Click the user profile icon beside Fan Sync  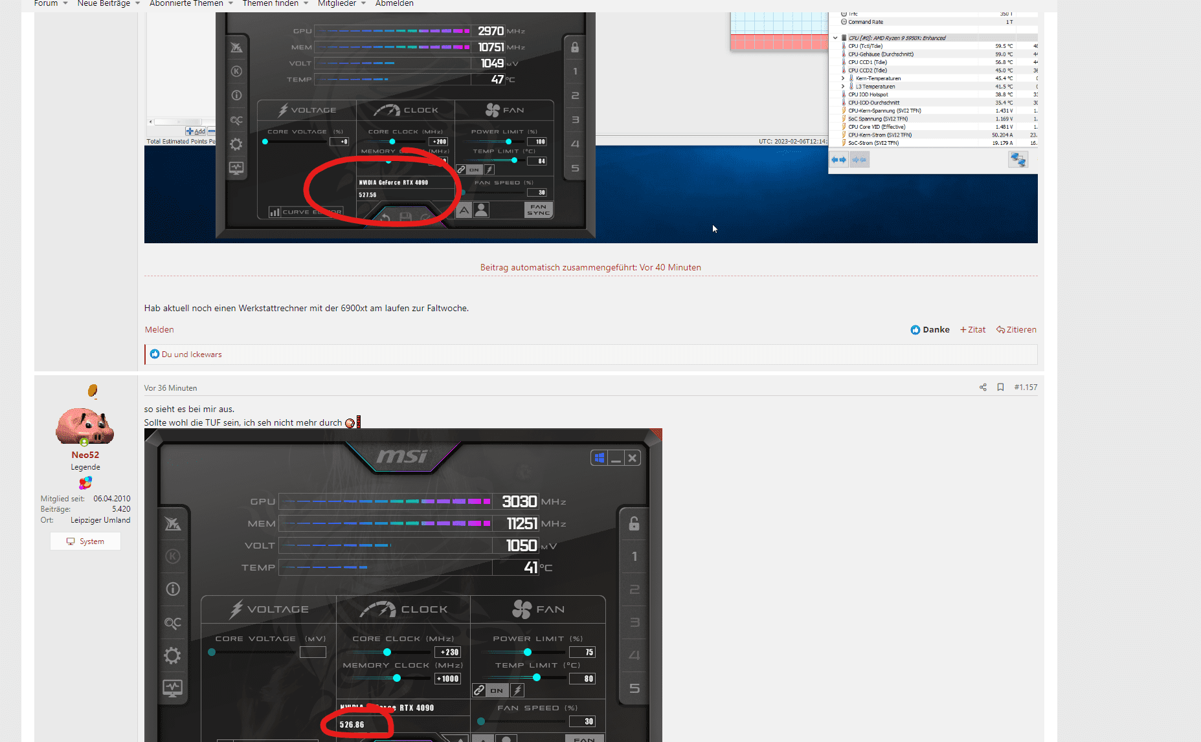(481, 210)
